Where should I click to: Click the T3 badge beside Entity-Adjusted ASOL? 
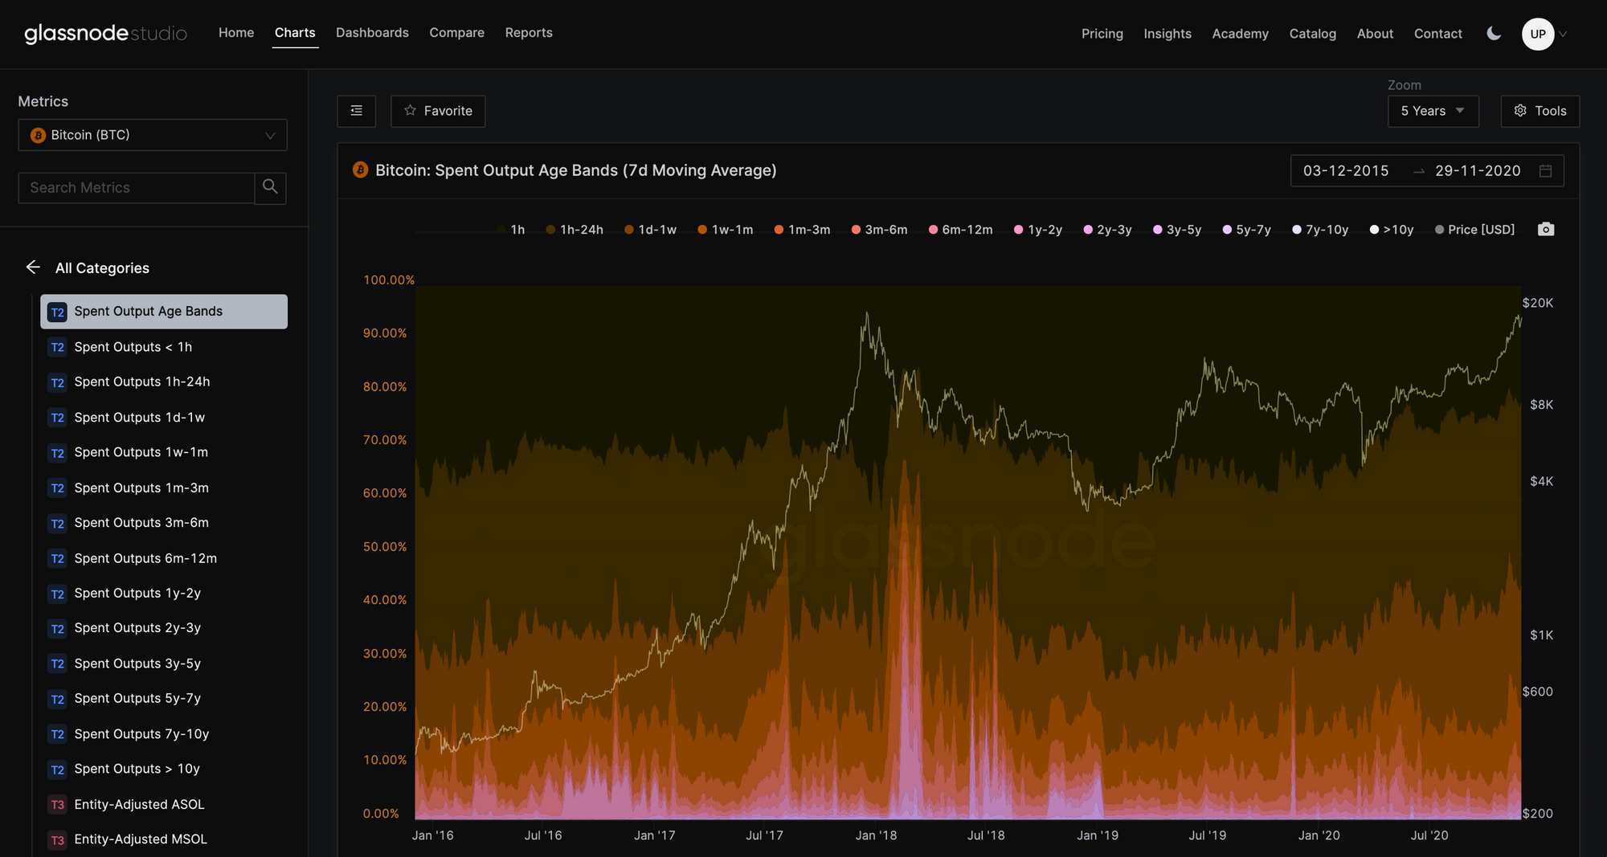point(57,805)
